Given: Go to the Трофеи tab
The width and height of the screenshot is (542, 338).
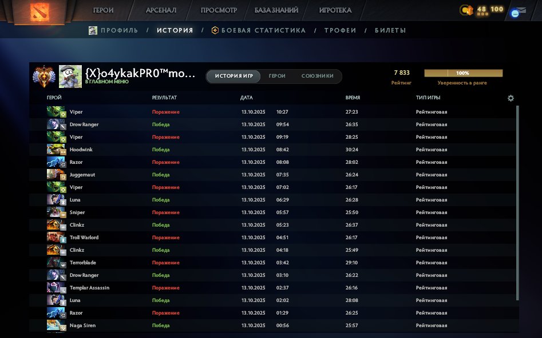Looking at the screenshot, I should pos(340,30).
